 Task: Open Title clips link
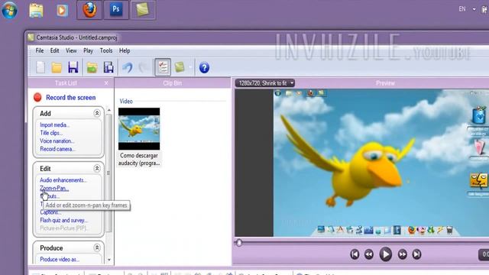[51, 133]
